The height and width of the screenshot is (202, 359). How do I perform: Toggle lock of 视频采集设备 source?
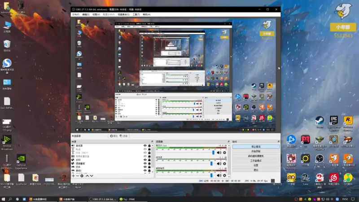pos(149,156)
